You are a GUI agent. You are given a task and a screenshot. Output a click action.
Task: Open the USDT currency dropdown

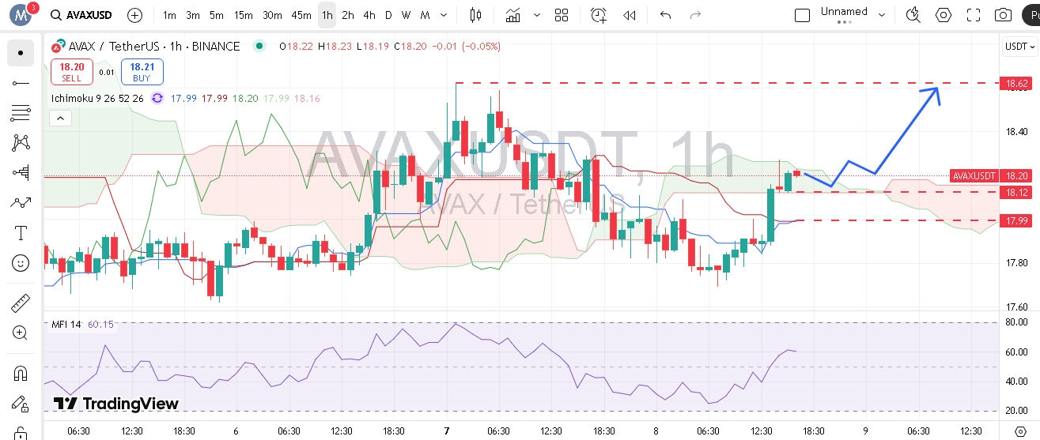click(1020, 47)
